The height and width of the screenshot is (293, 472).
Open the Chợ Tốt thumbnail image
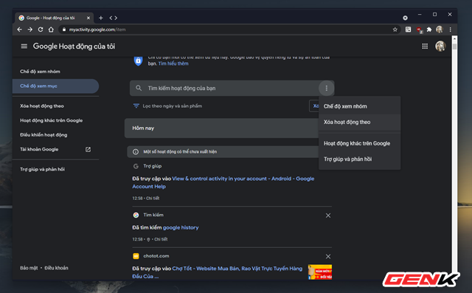tap(320, 272)
